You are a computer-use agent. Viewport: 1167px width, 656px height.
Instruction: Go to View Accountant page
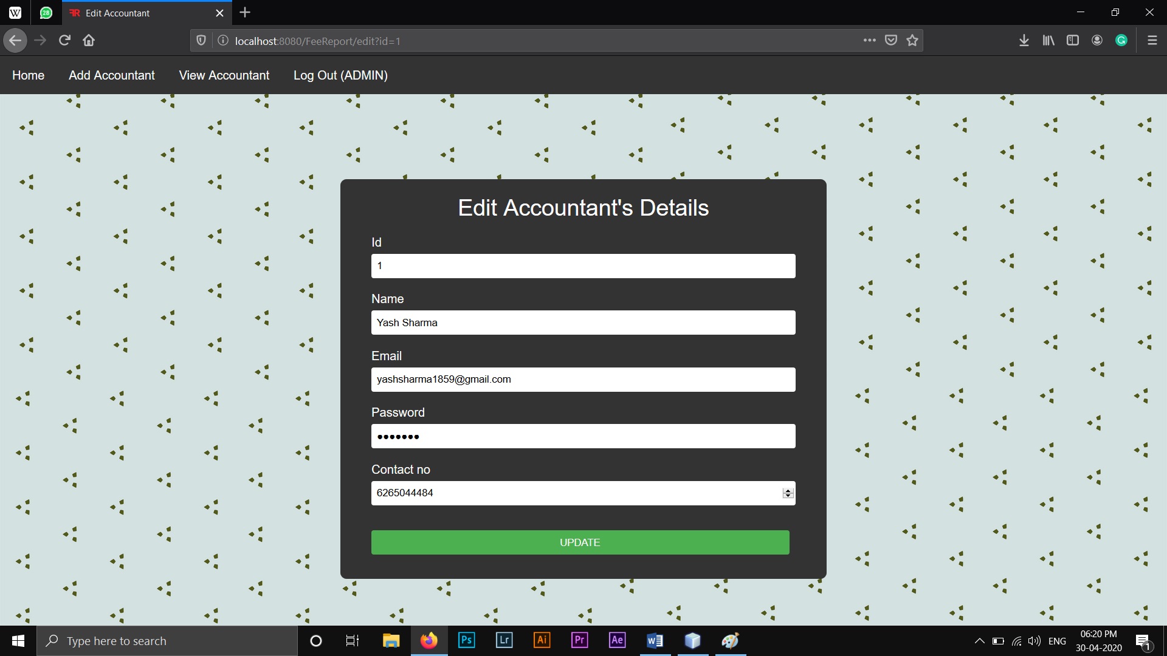pos(224,75)
